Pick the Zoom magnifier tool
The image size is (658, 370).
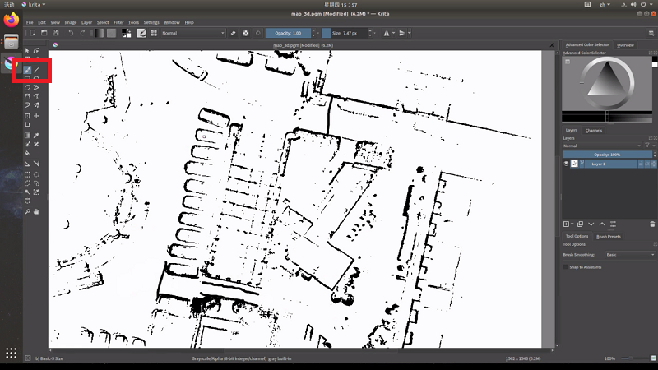point(27,211)
